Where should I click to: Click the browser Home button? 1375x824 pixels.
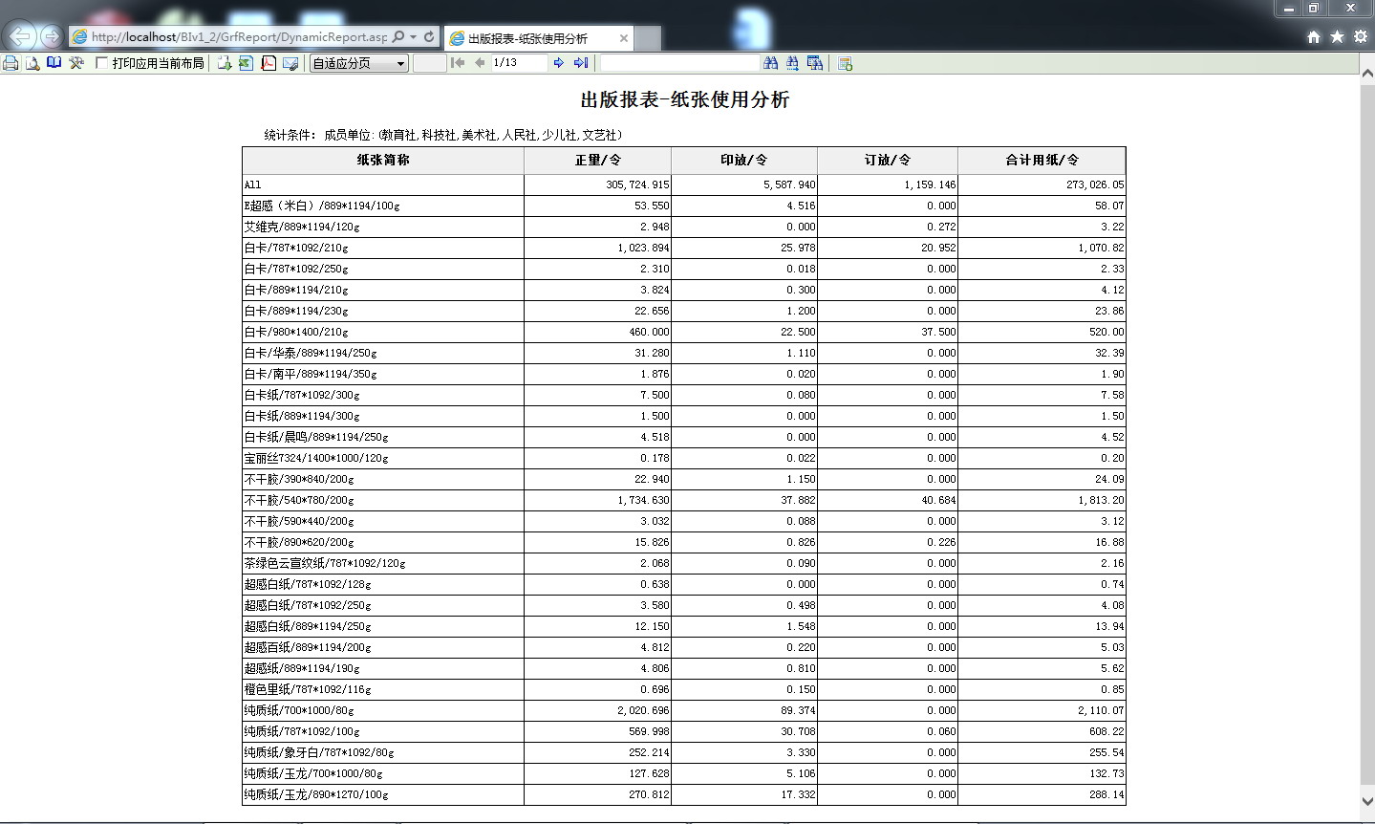tap(1314, 36)
